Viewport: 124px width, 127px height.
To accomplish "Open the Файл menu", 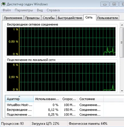I will click(7, 10).
